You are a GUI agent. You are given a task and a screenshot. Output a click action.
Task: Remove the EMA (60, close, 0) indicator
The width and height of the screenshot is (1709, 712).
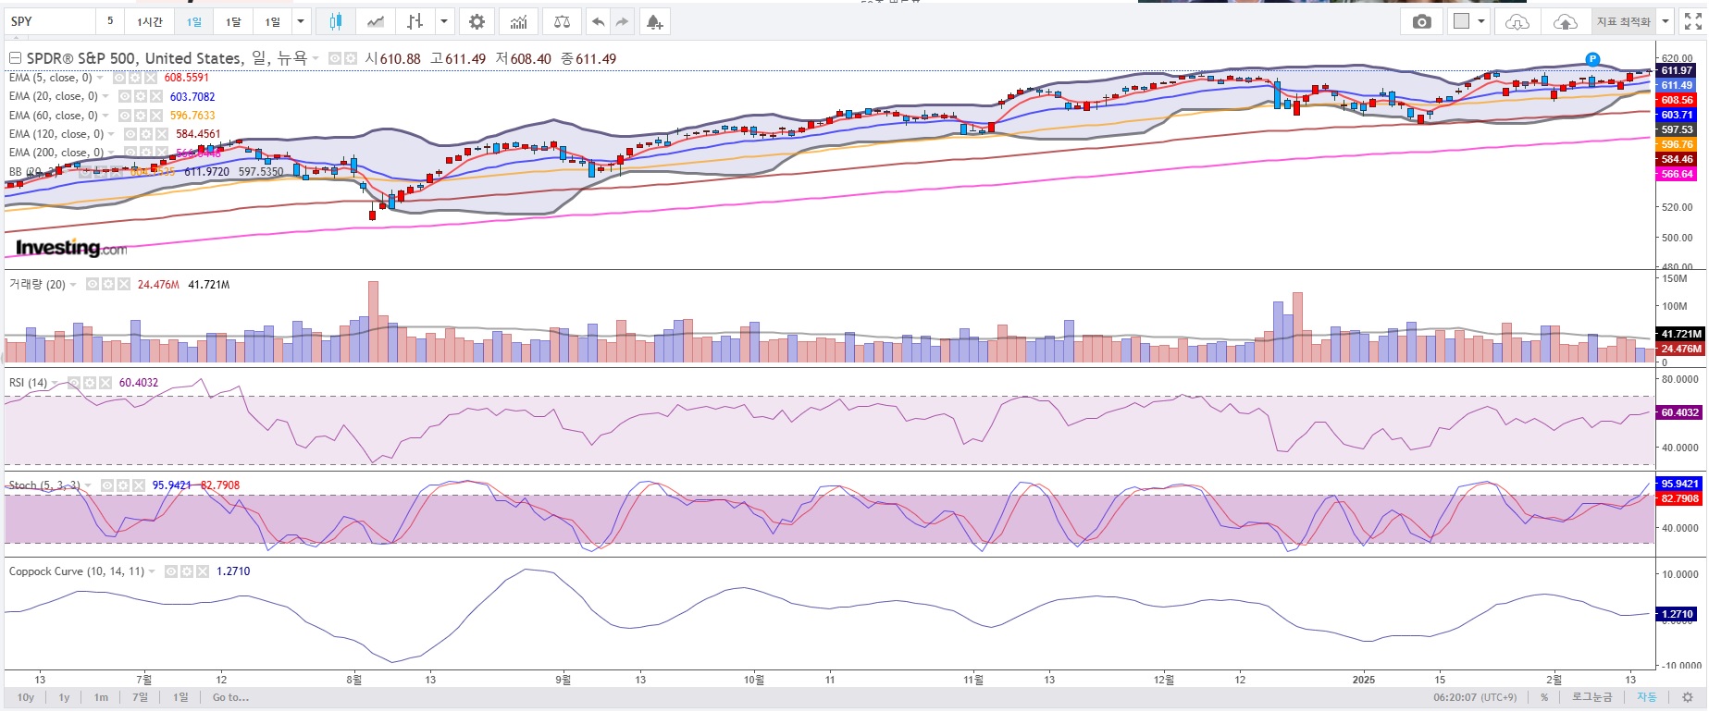(155, 116)
